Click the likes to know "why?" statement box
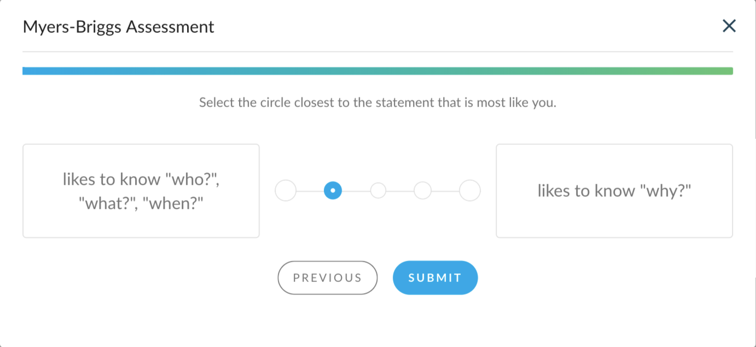Screen dimensions: 756x347 [614, 191]
